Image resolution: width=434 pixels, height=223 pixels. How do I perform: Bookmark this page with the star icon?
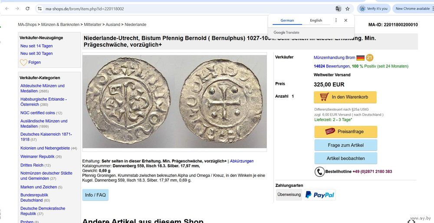[x=348, y=9]
